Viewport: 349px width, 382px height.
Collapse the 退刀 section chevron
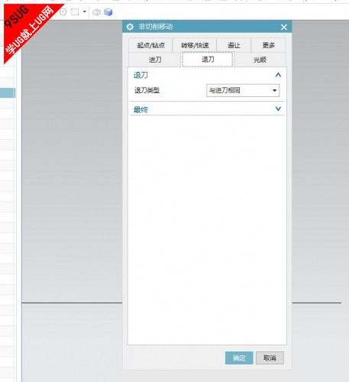[x=278, y=75]
